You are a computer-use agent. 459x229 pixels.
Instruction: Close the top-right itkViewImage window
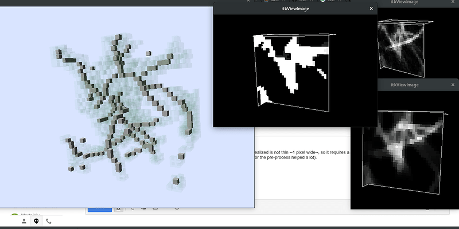[x=453, y=2]
